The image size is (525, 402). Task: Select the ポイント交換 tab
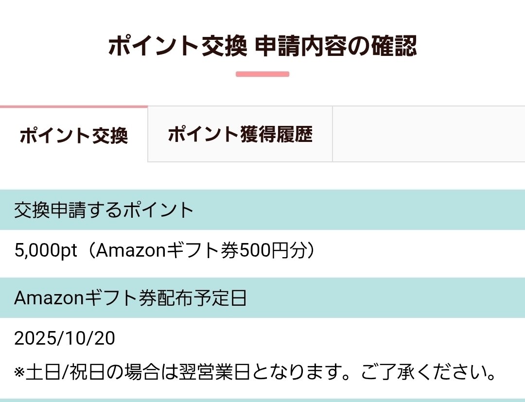[x=73, y=135]
